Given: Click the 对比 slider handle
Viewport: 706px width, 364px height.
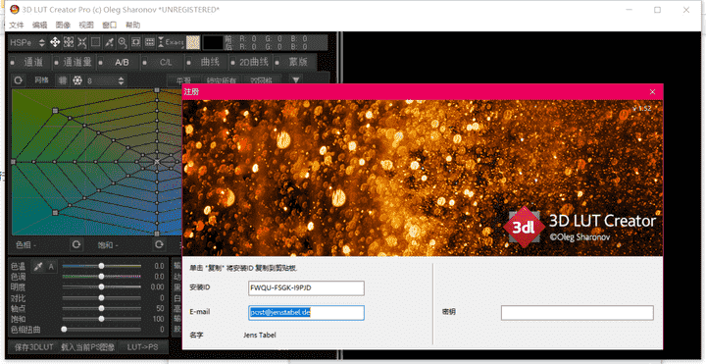Looking at the screenshot, I should coord(101,298).
